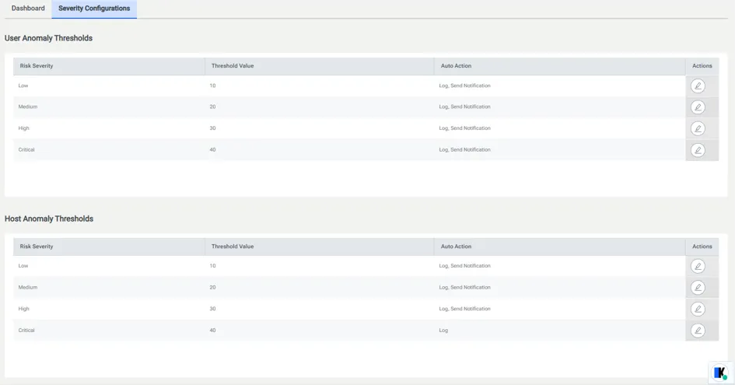The height and width of the screenshot is (385, 735).
Task: Edit the User Anomaly Critical severity row
Action: (698, 150)
